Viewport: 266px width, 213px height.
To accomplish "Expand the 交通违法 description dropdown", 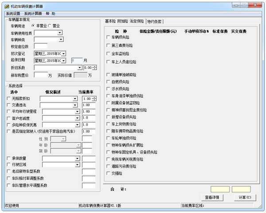I will point(75,105).
